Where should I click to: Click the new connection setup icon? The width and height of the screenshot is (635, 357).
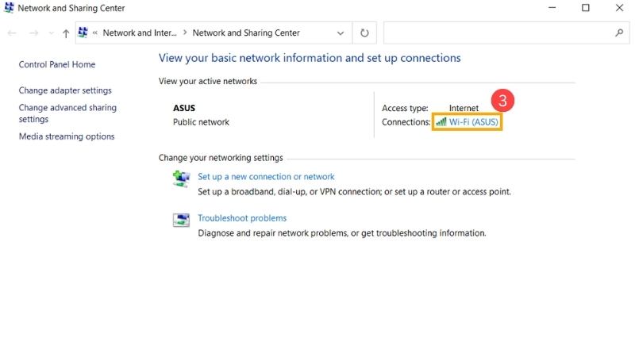click(181, 178)
